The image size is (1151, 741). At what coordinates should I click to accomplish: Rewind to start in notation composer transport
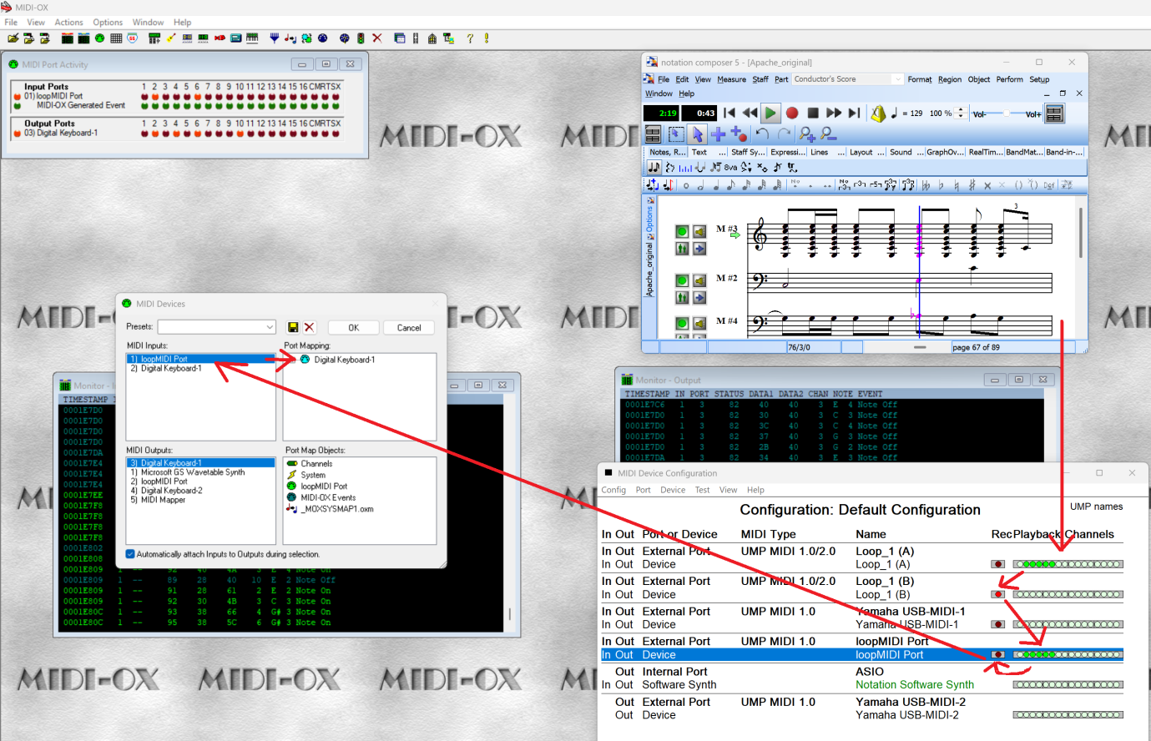729,113
